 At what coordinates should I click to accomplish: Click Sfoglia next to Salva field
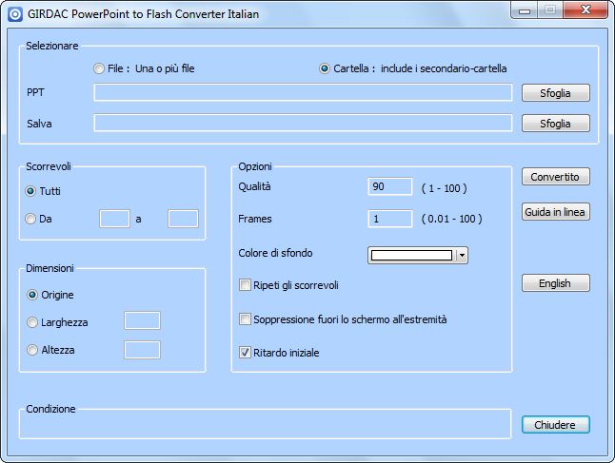(555, 124)
